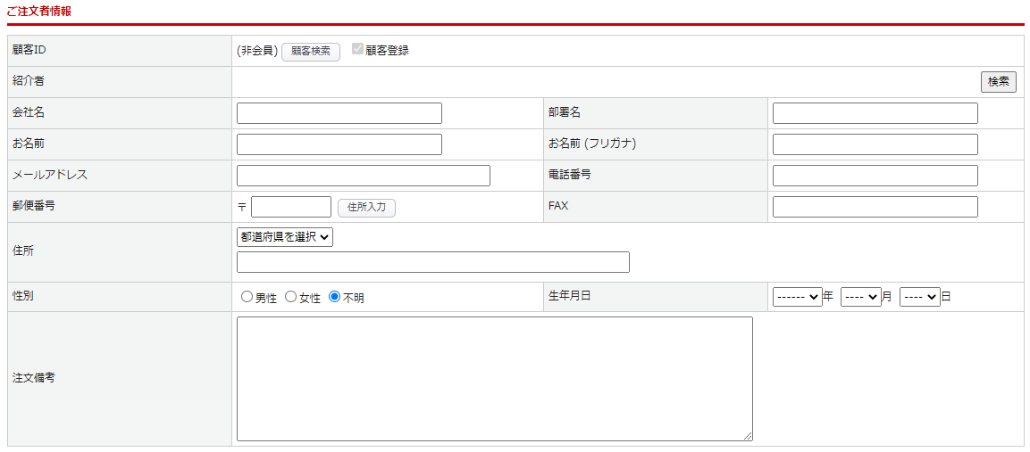
Task: Click the 顧客検索 button
Action: [x=311, y=52]
